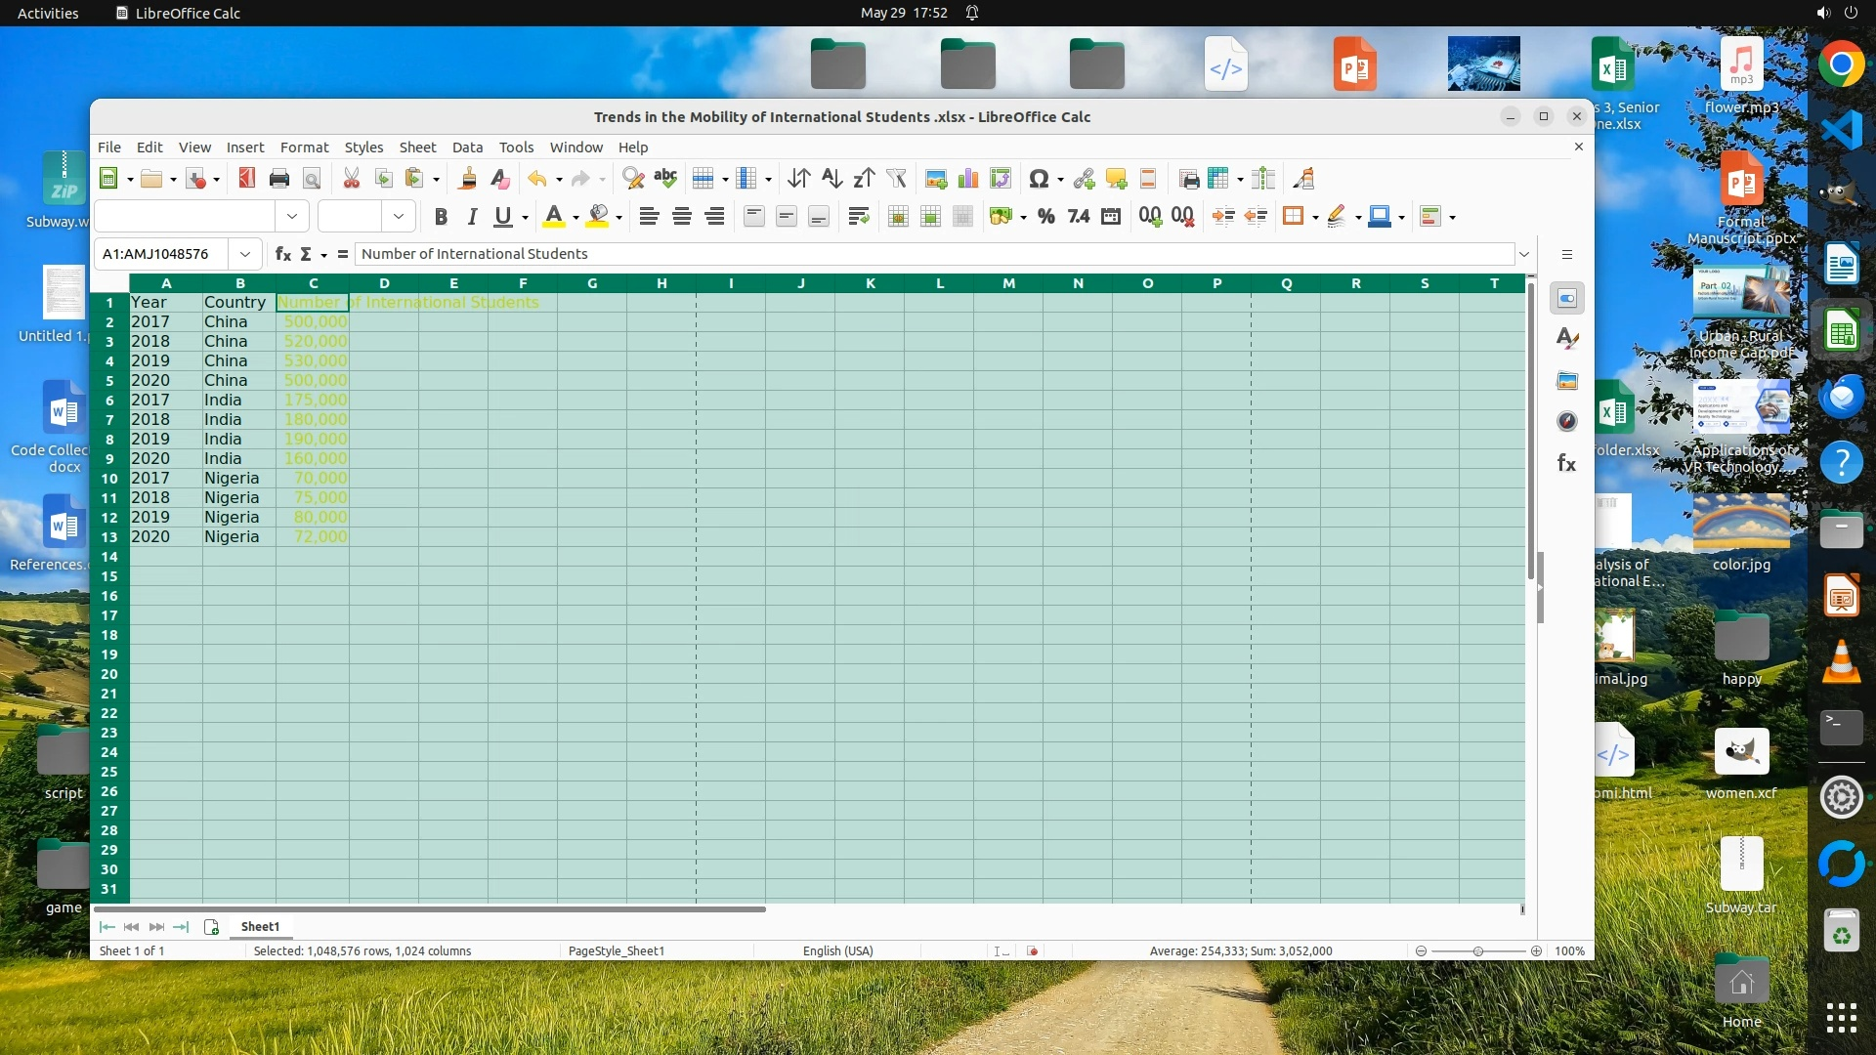Screen dimensions: 1876x1055
Task: Click the zoom slider handle
Action: coord(1477,950)
